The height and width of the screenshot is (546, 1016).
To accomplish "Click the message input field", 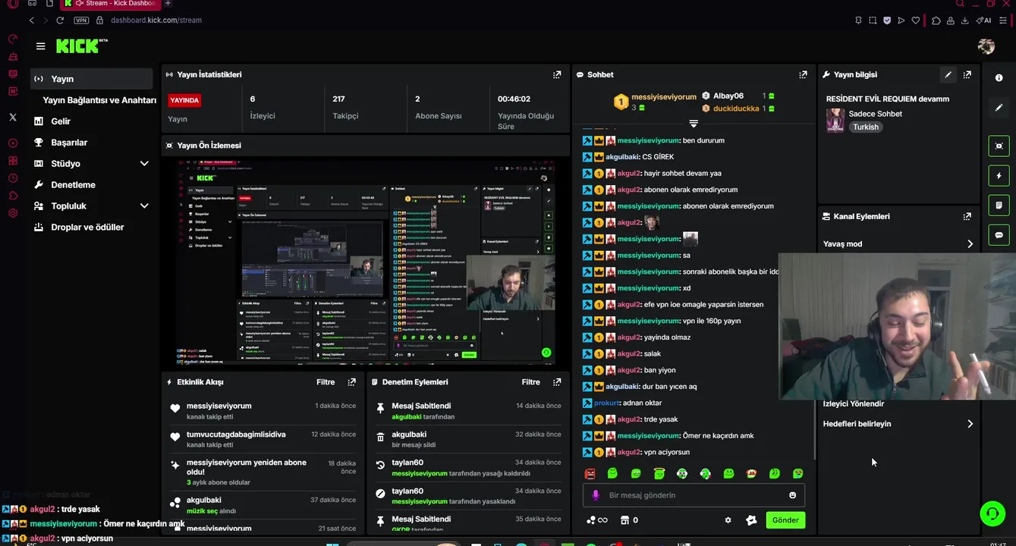I will pyautogui.click(x=694, y=495).
